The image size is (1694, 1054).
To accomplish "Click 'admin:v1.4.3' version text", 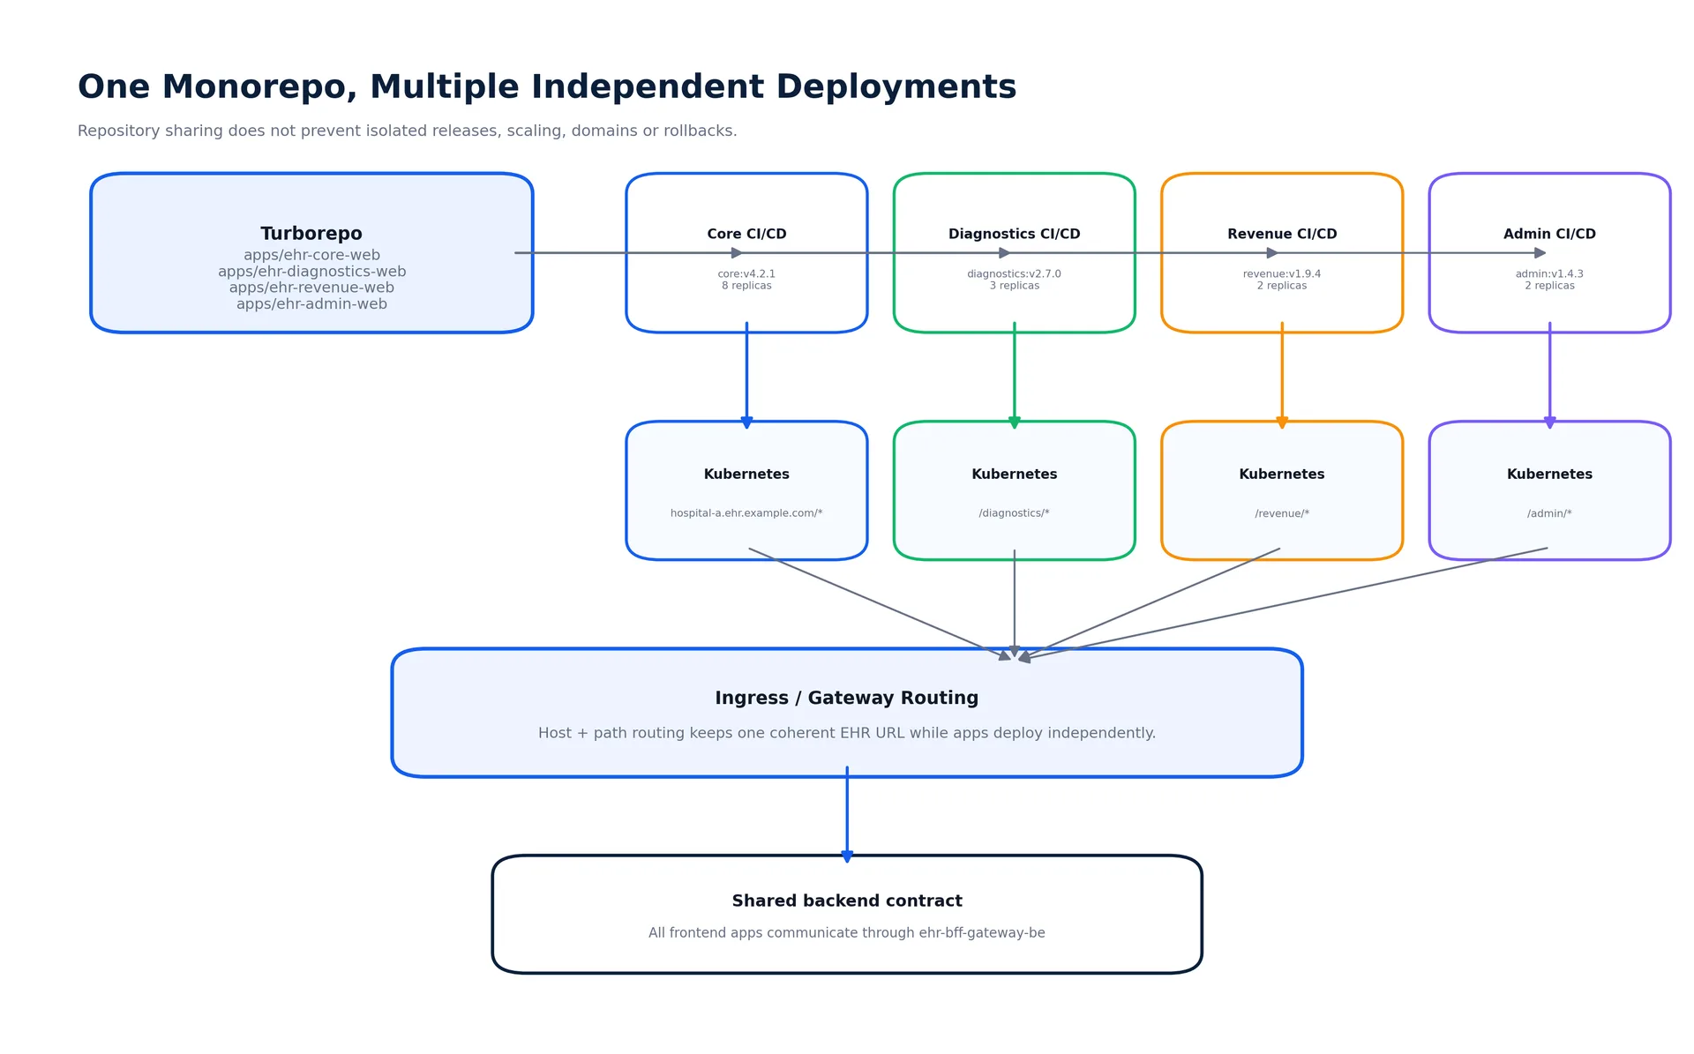I will click(1549, 274).
